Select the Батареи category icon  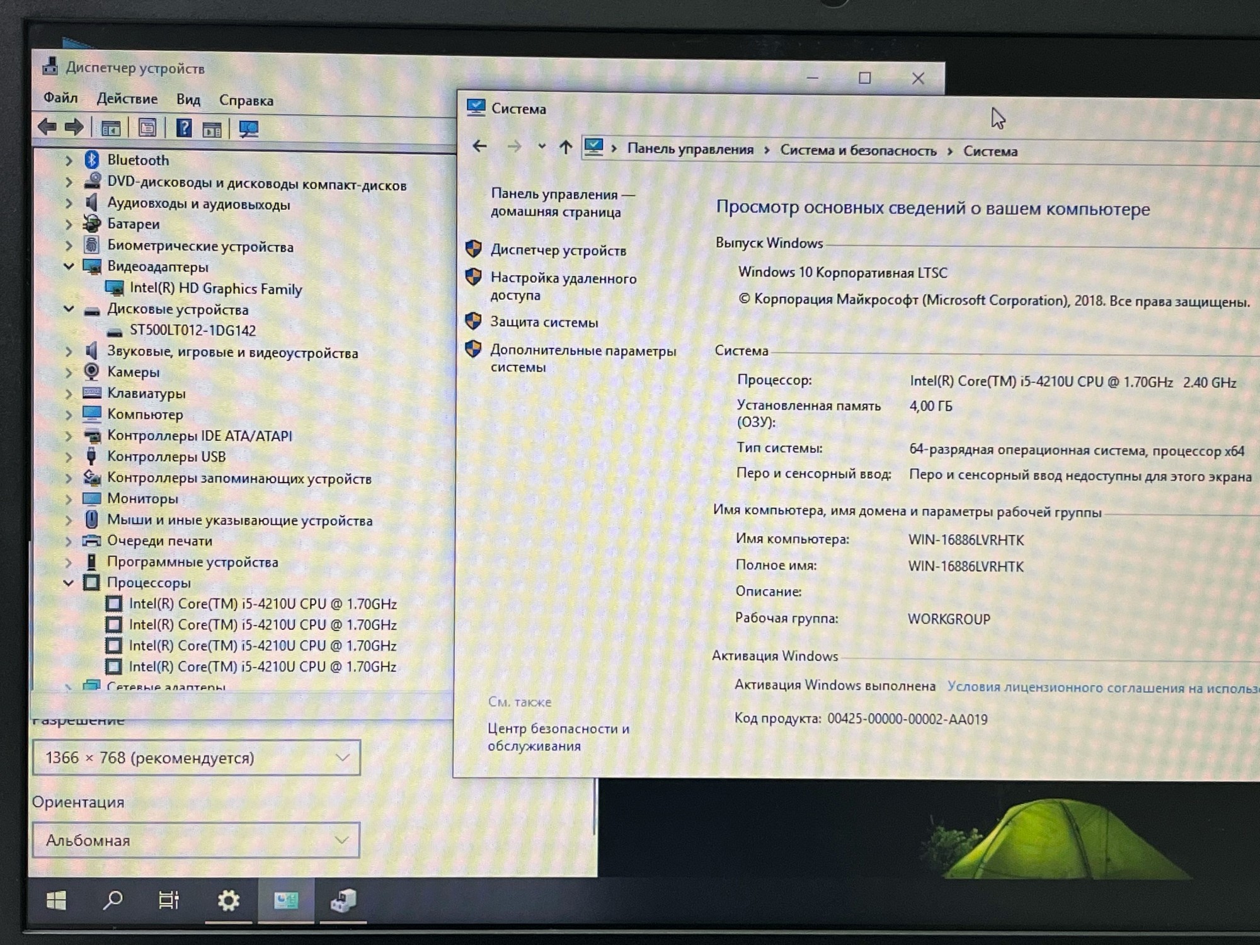[92, 223]
